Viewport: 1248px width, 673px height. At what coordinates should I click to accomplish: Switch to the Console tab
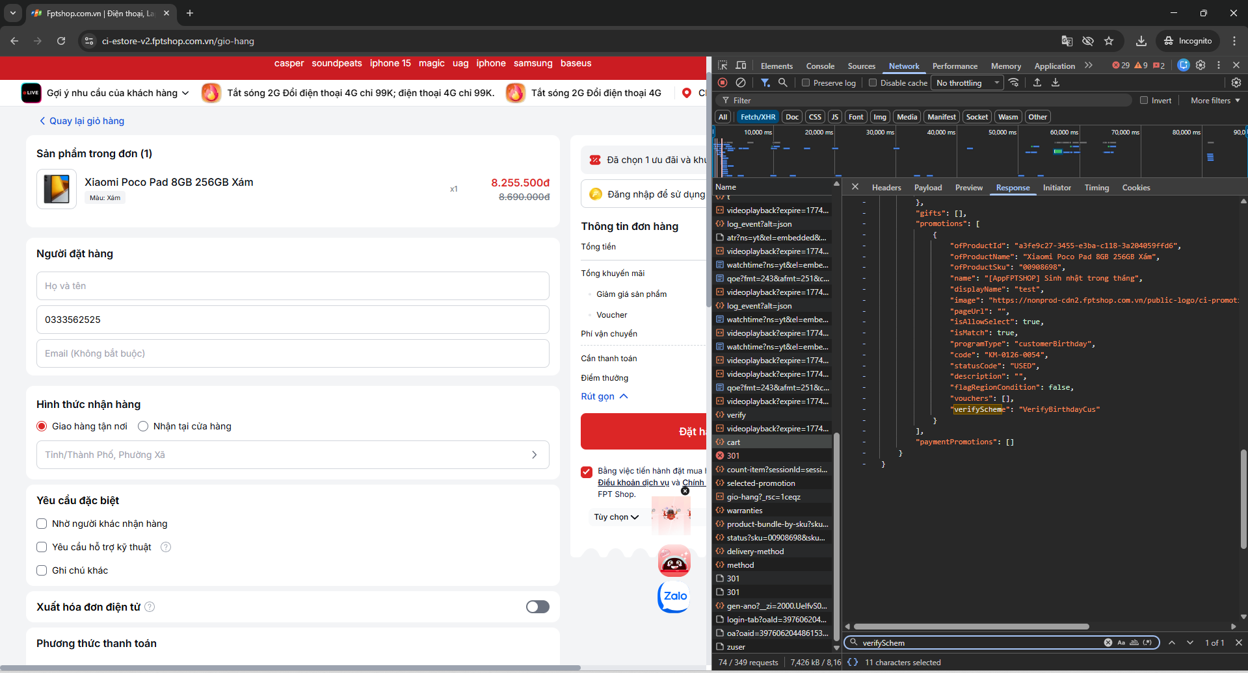click(x=820, y=66)
